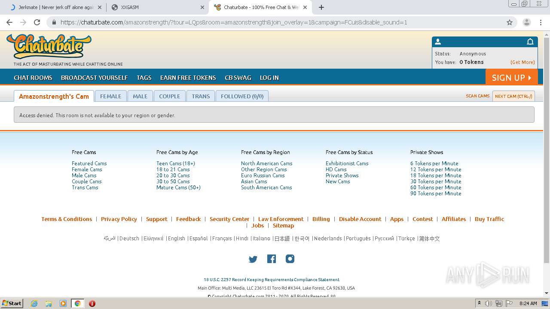550x309 pixels.
Task: Open Chrome account avatar icon
Action: [x=526, y=22]
